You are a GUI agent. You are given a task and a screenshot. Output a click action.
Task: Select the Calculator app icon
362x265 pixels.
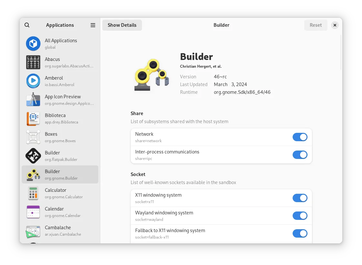click(33, 193)
